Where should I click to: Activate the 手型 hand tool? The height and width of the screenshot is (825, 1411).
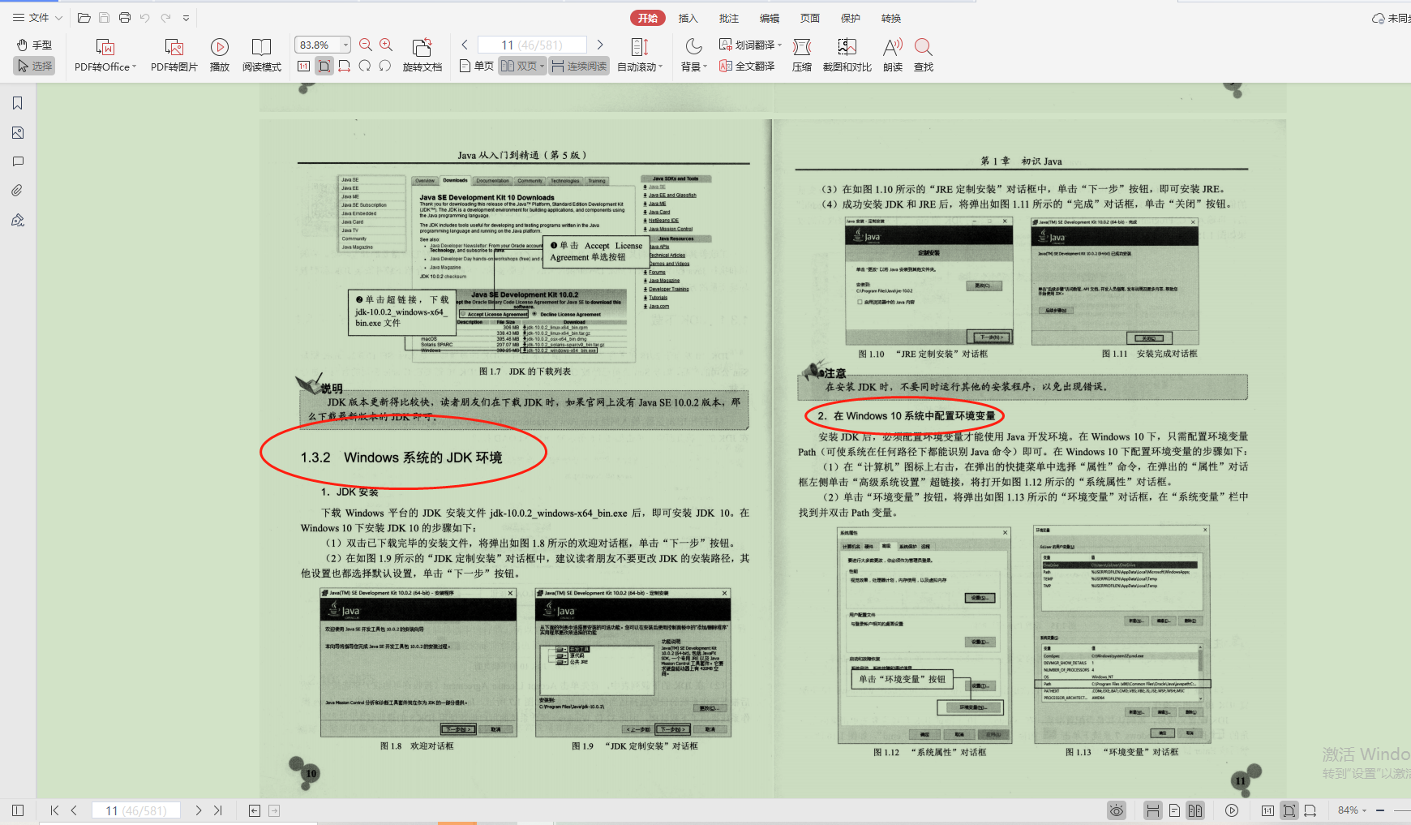(35, 45)
